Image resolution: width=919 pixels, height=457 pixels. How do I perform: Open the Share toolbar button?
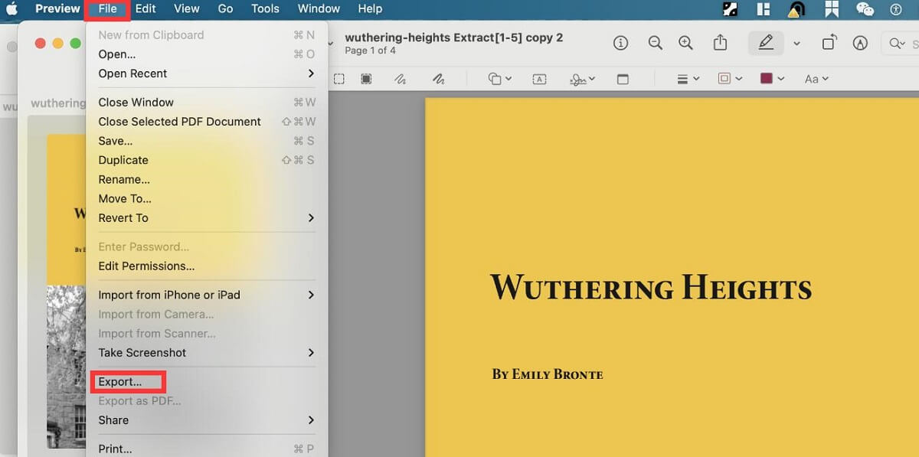720,44
